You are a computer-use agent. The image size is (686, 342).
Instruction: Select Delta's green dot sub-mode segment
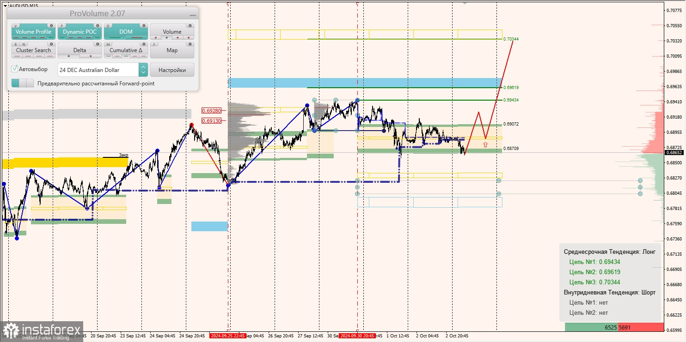[x=69, y=56]
